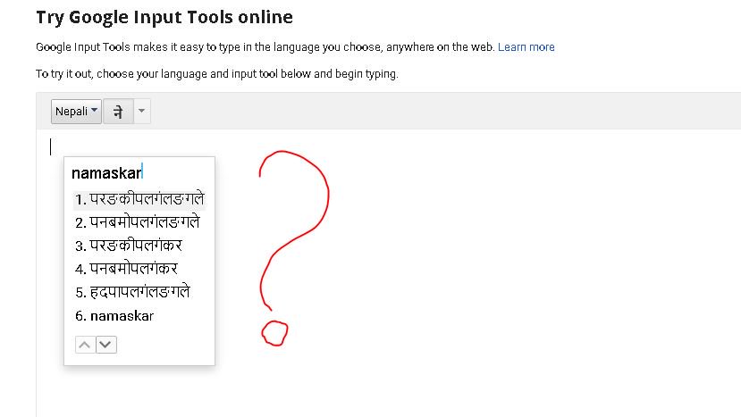The image size is (741, 417).
Task: Expand input tool options arrow next to ने
Action: coord(142,112)
